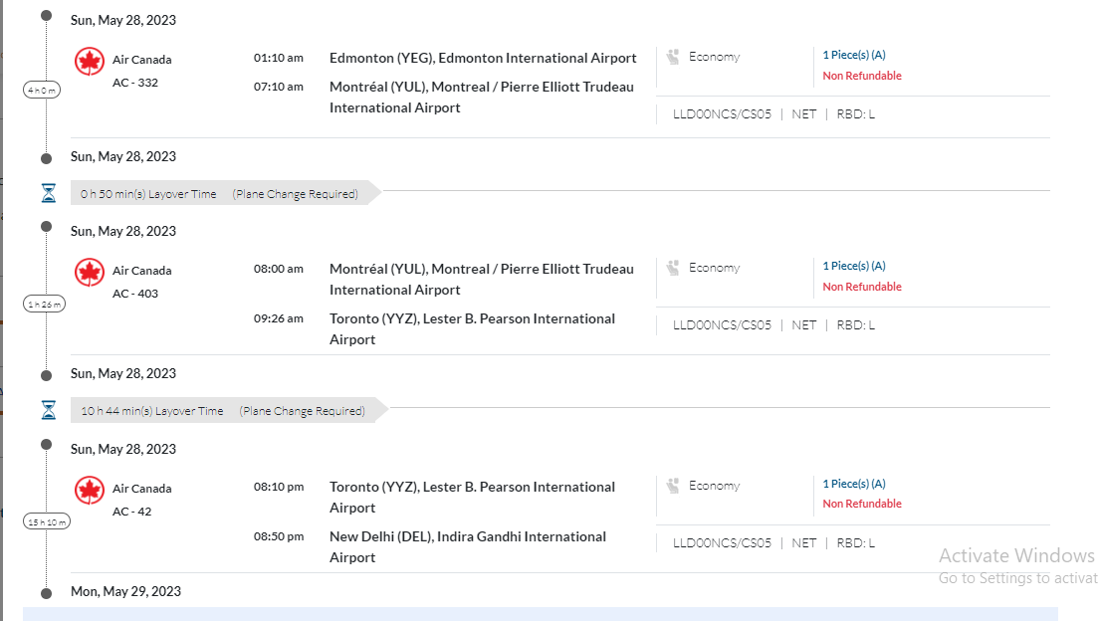Click hourglass icon beside 0 h 50 min layover
This screenshot has width=1098, height=621.
[48, 193]
